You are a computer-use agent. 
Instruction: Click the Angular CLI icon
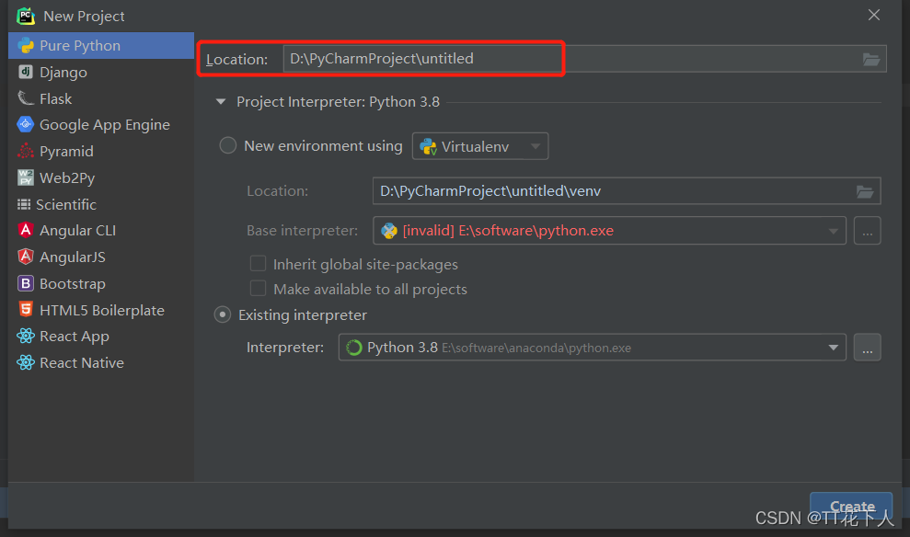click(x=26, y=230)
